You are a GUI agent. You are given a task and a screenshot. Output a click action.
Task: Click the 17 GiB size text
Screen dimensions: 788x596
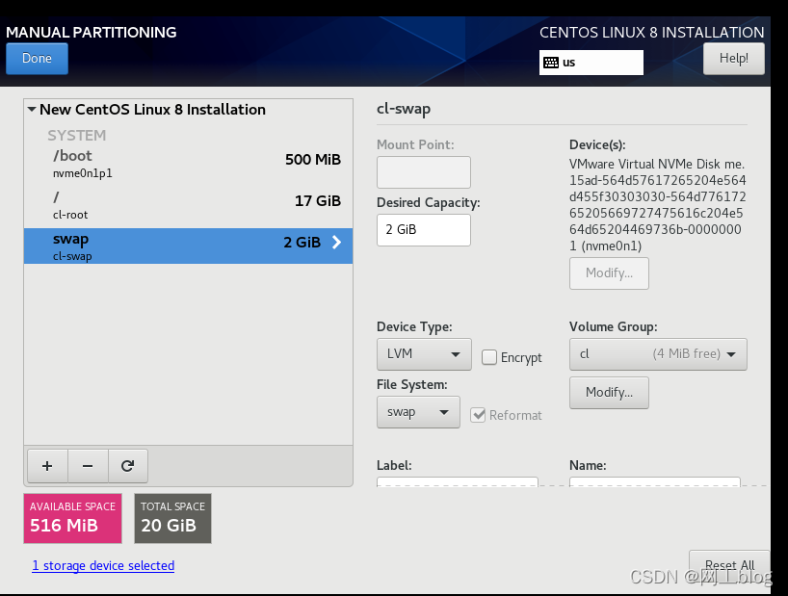tap(318, 201)
